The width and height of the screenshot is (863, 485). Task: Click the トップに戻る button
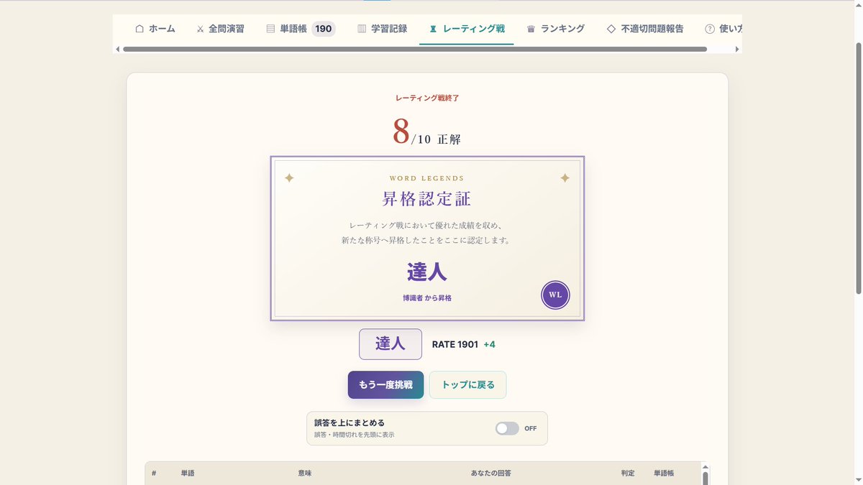pos(468,384)
